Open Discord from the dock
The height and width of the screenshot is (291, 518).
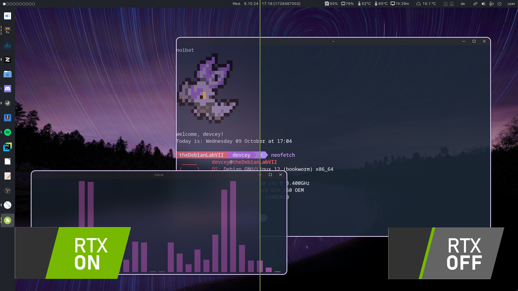(8, 89)
